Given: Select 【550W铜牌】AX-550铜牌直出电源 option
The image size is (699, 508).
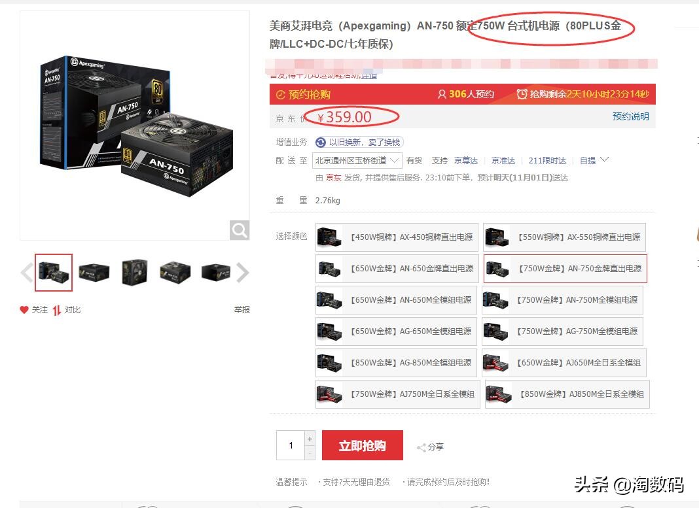Looking at the screenshot, I should pyautogui.click(x=564, y=237).
